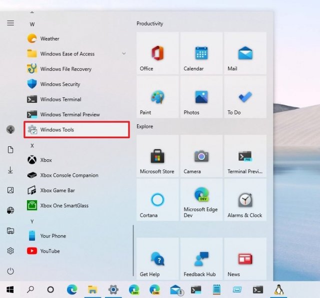Screen dimensions: 320x298
Task: Open Windows Terminal Preview in the app list
Action: (x=76, y=114)
